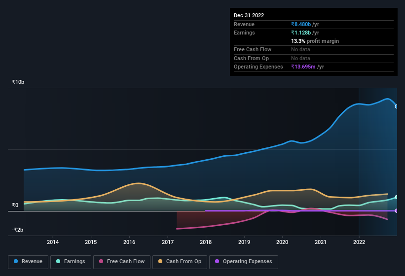The width and height of the screenshot is (405, 276).
Task: Click the 2017 x-axis label
Action: [168, 242]
